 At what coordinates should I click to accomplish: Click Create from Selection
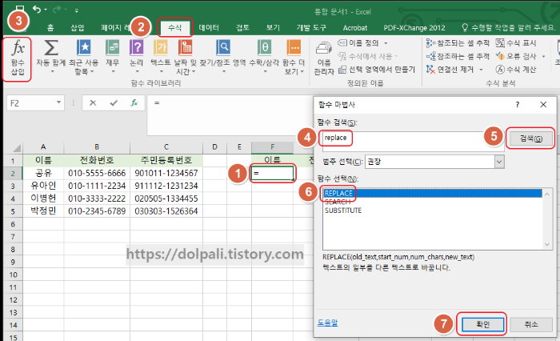tap(377, 70)
